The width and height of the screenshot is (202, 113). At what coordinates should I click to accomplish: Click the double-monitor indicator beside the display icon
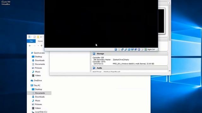(135, 49)
